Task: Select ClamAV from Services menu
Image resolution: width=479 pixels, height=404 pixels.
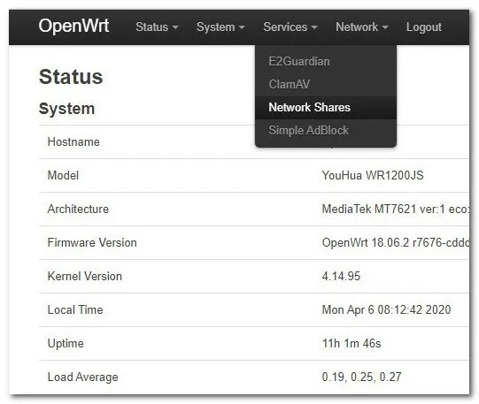Action: point(326,84)
